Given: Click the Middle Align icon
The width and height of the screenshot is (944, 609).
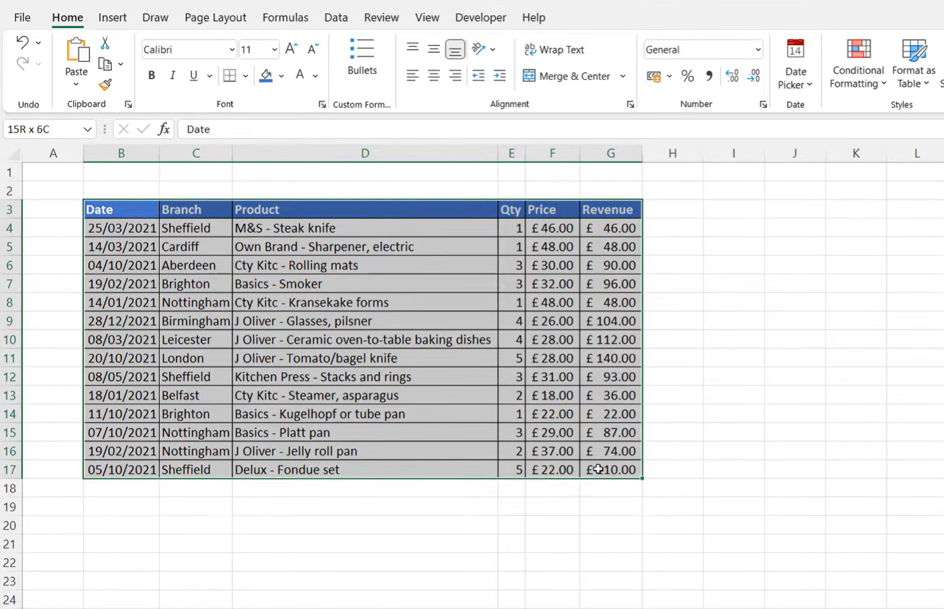Looking at the screenshot, I should (434, 49).
